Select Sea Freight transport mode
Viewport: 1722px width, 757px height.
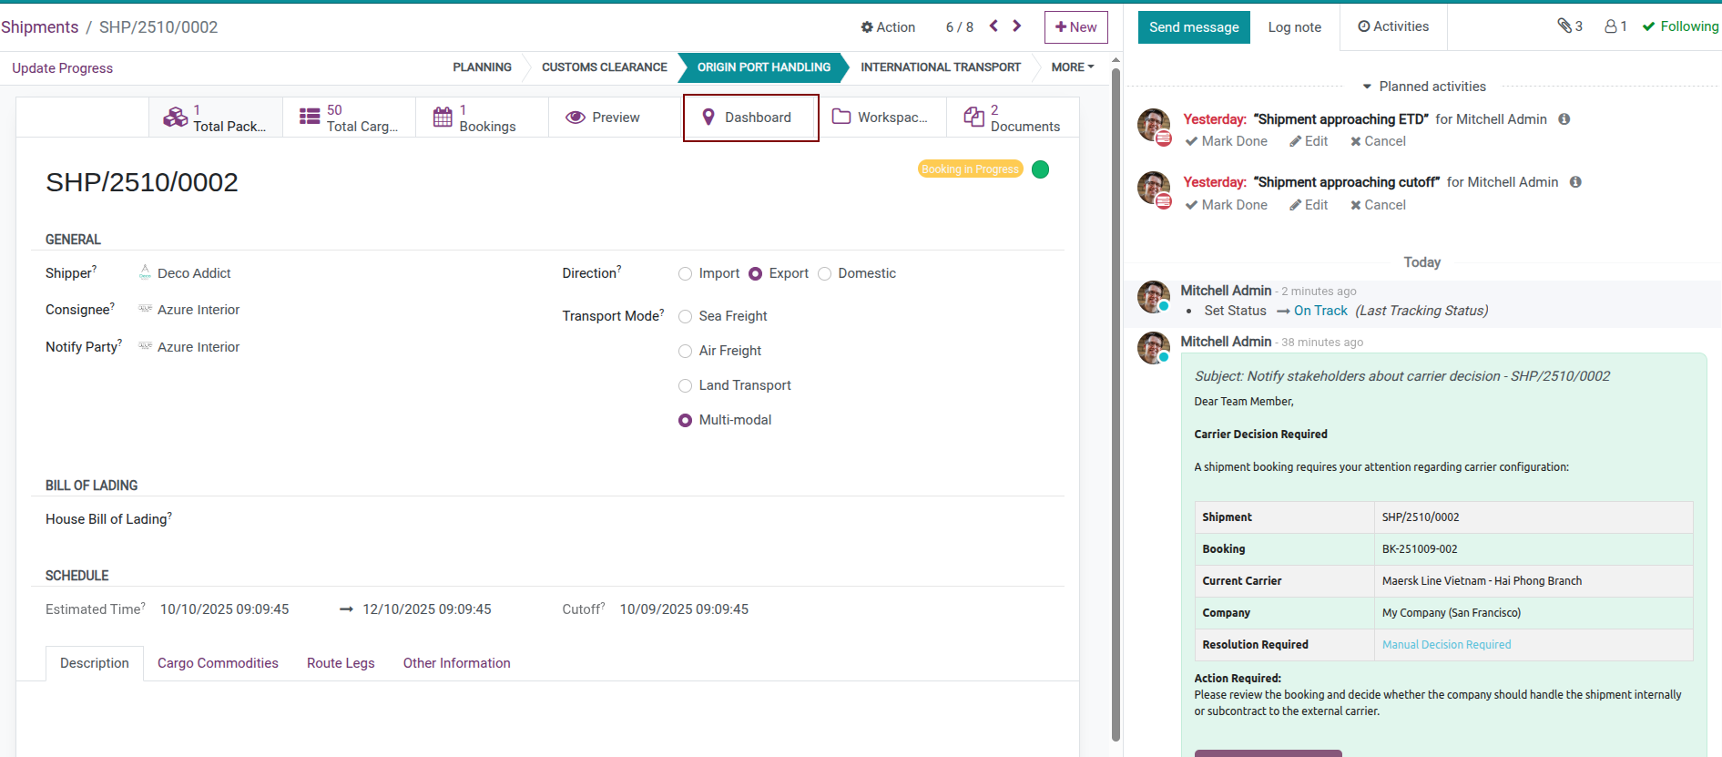coord(686,317)
